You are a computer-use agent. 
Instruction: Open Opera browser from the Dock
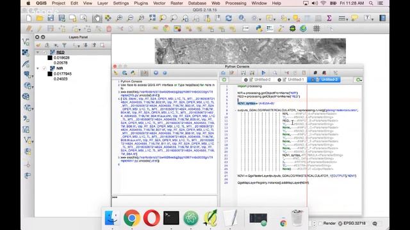tap(151, 218)
